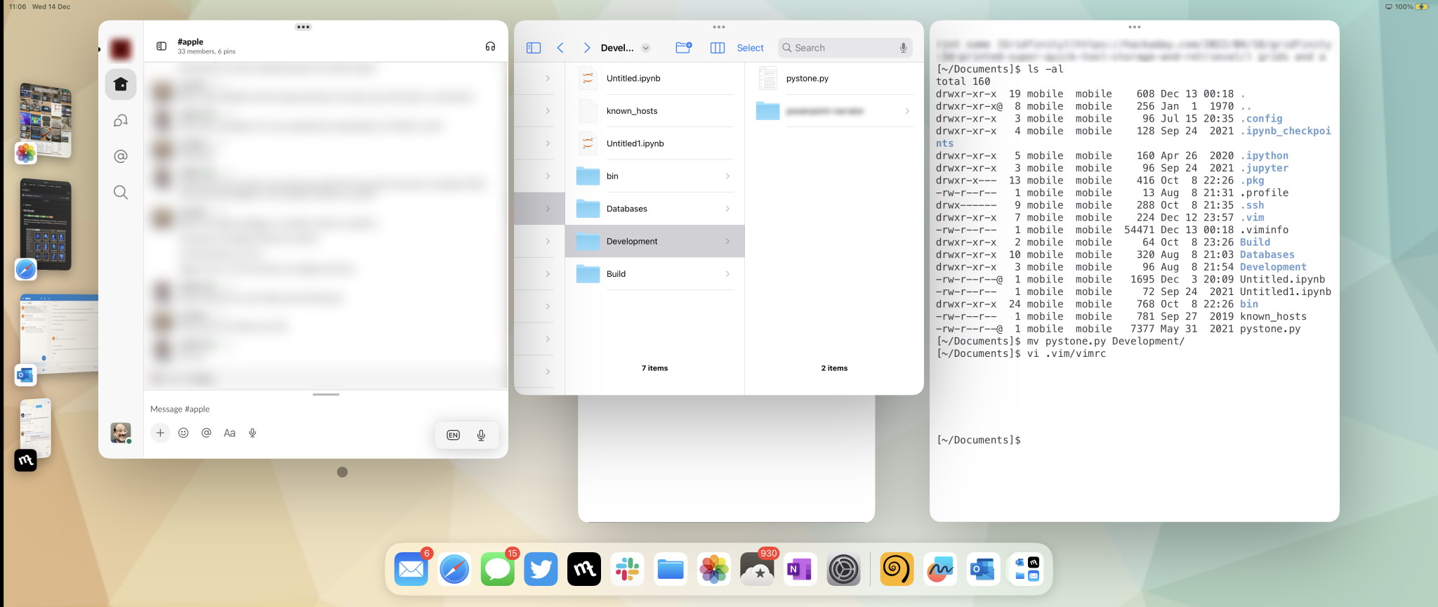This screenshot has width=1438, height=607.
Task: Click terminal prompt at bottom
Action: pyautogui.click(x=979, y=440)
